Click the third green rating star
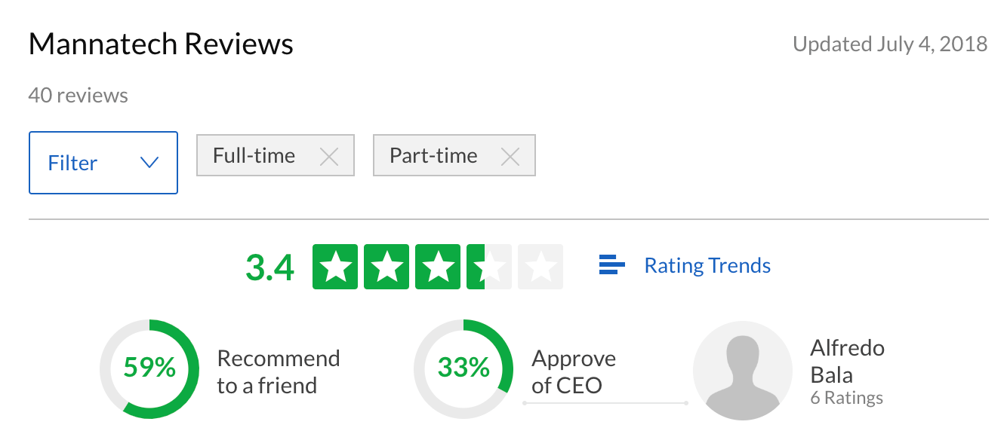Viewport: 1007px width, 440px height. (438, 267)
